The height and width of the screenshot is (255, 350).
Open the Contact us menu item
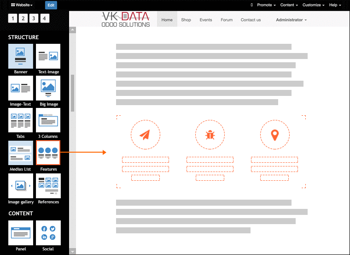(251, 20)
